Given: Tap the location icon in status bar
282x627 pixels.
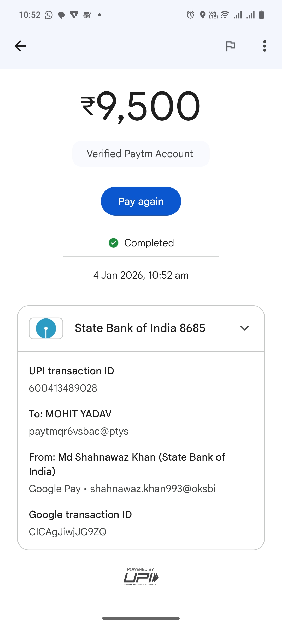Looking at the screenshot, I should tap(203, 15).
